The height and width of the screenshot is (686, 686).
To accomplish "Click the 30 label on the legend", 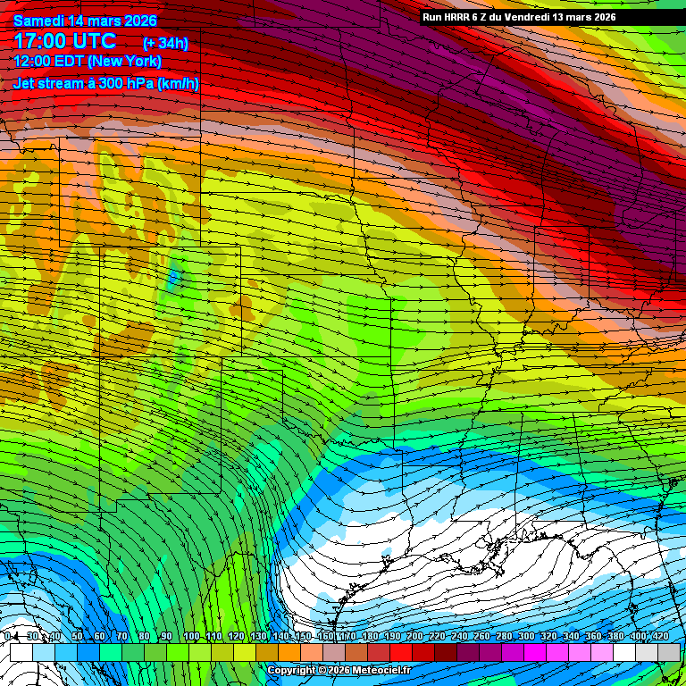I will pos(32,636).
